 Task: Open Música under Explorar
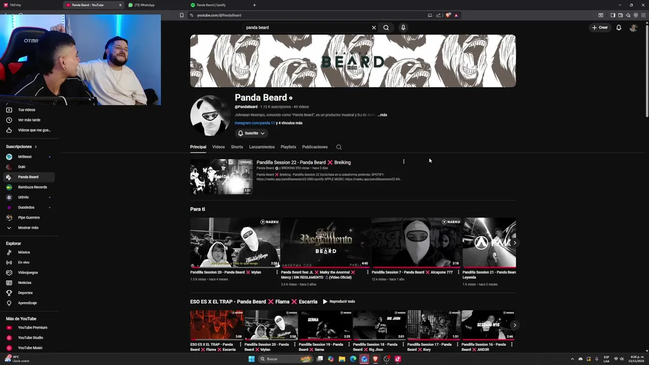pyautogui.click(x=29, y=252)
